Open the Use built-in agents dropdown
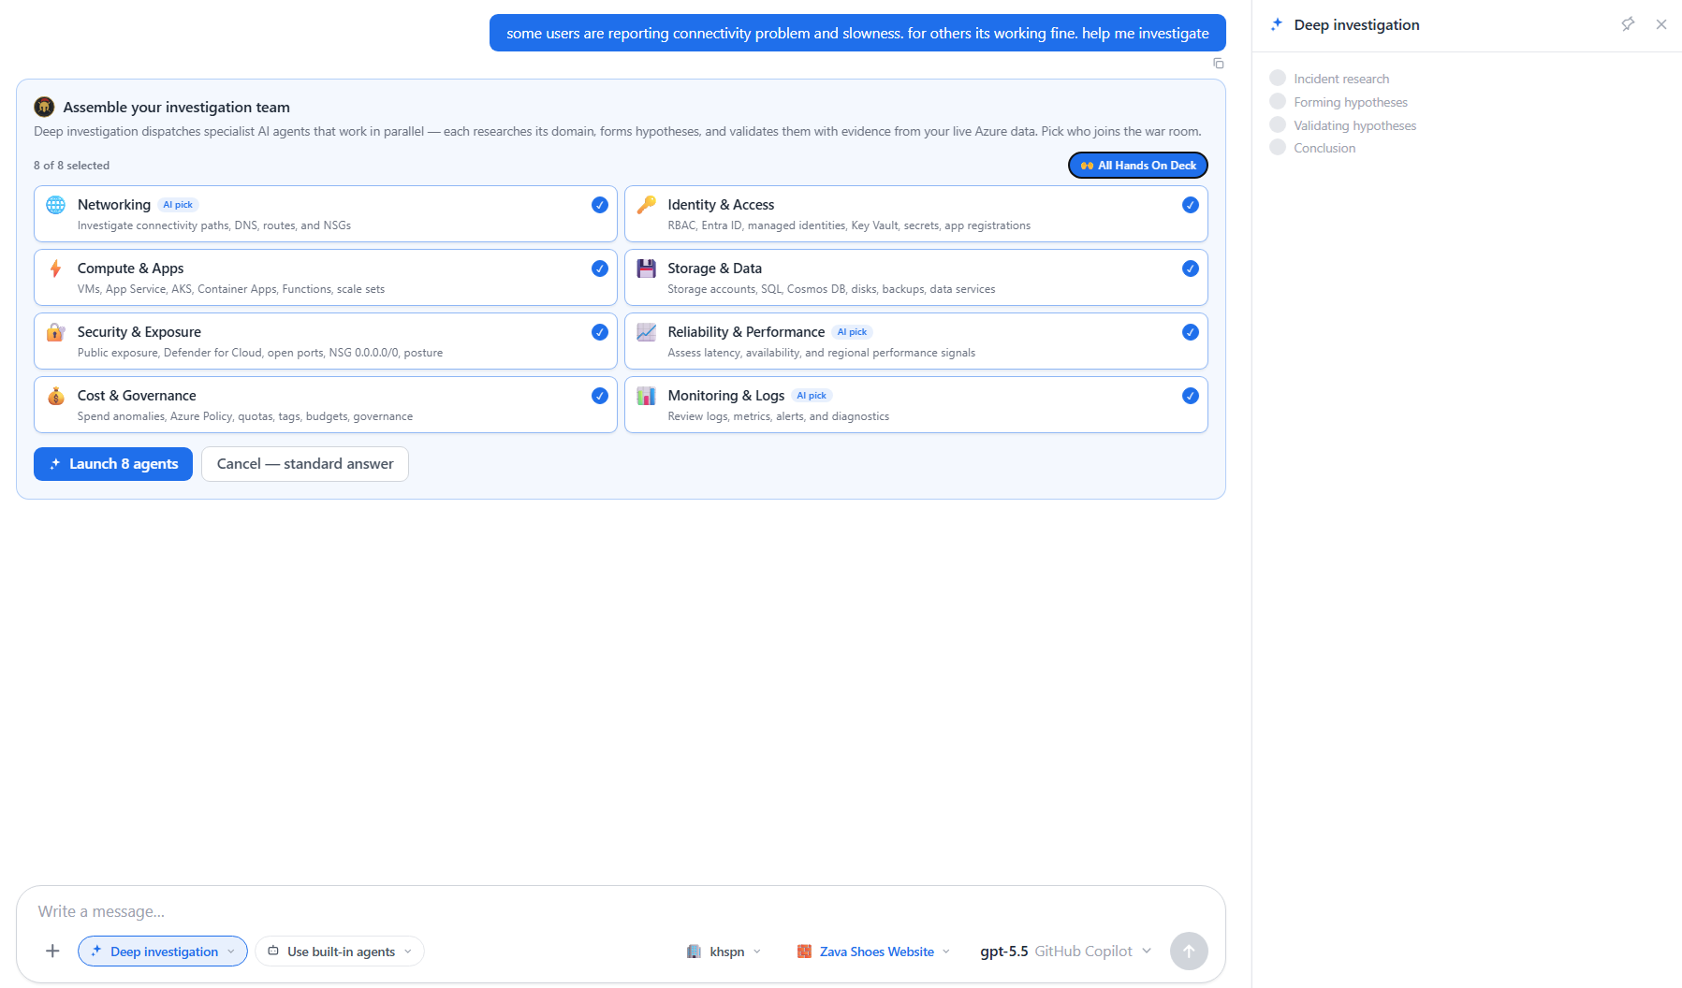The image size is (1682, 988). [340, 952]
